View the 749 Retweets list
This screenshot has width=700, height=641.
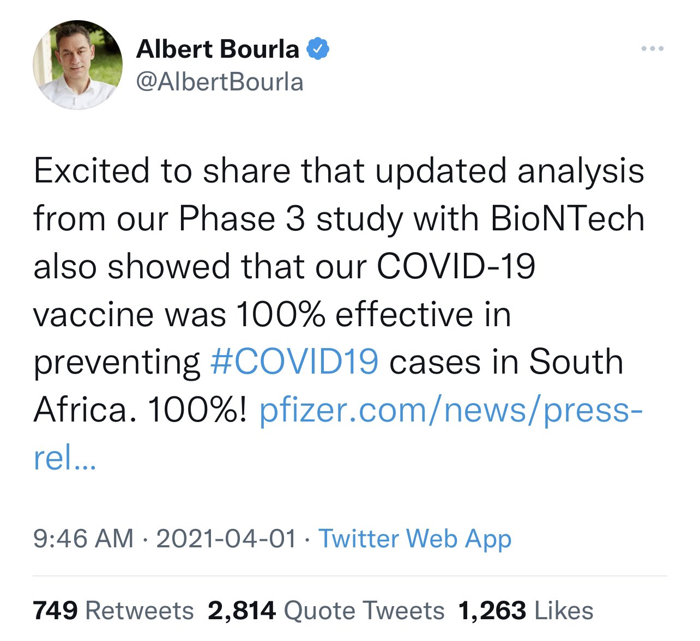click(113, 611)
